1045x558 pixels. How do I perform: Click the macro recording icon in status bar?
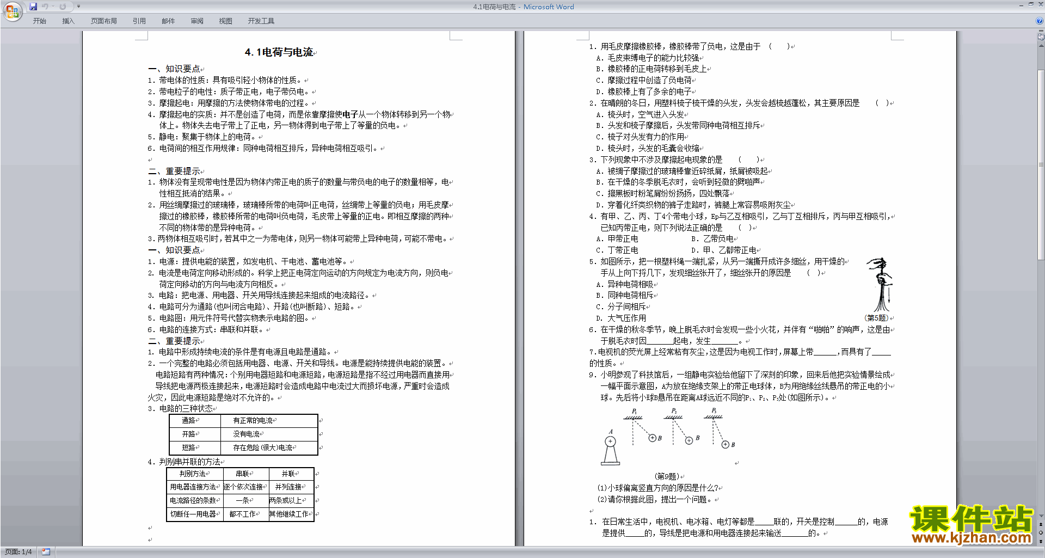(x=46, y=552)
